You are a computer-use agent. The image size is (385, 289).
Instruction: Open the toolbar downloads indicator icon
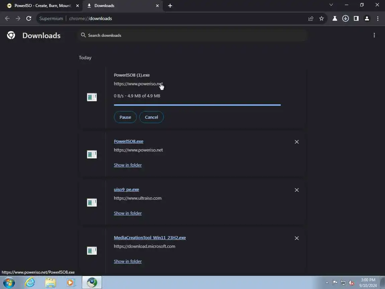coord(346,18)
